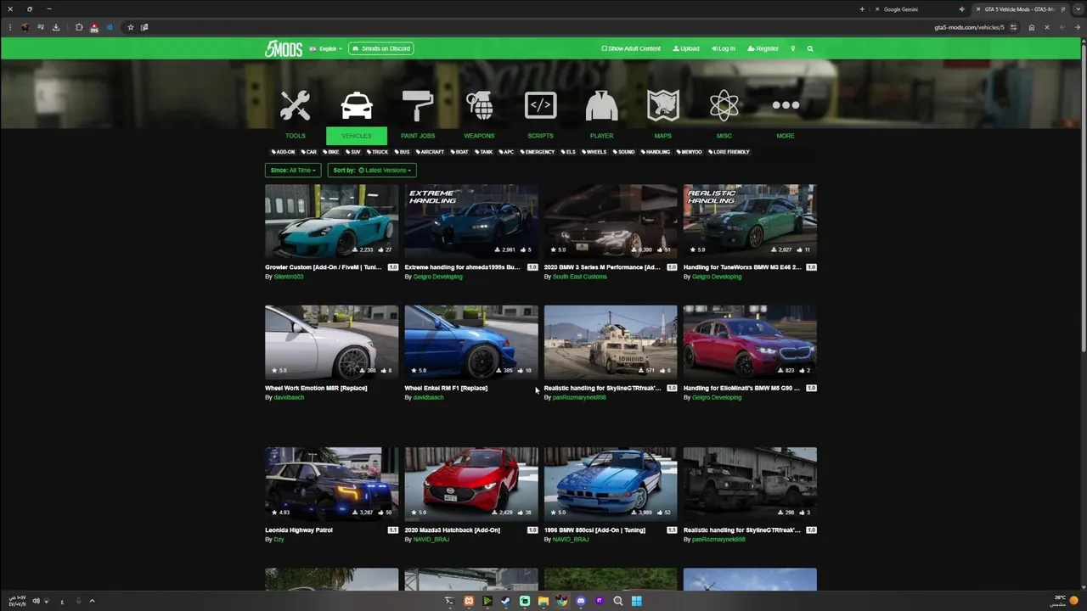Click the search magnifier in green header
The height and width of the screenshot is (611, 1087).
810,48
